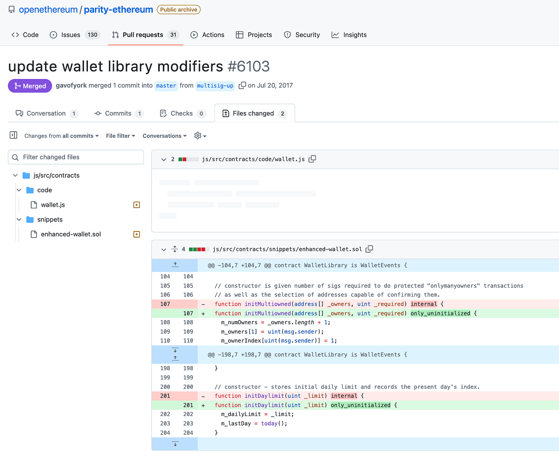Click added line number 201

click(188, 405)
